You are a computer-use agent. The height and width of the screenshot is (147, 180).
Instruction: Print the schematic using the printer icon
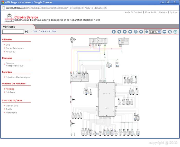click(136, 32)
